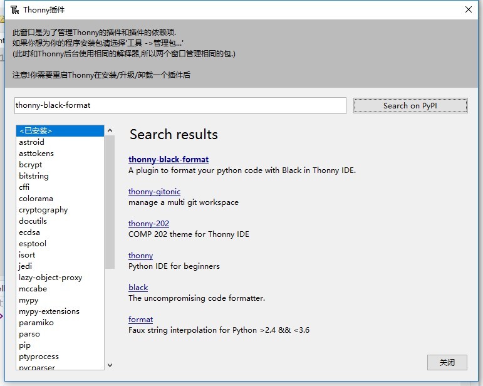Click the Thonny logo icon in title bar
483x386 pixels.
pos(14,10)
